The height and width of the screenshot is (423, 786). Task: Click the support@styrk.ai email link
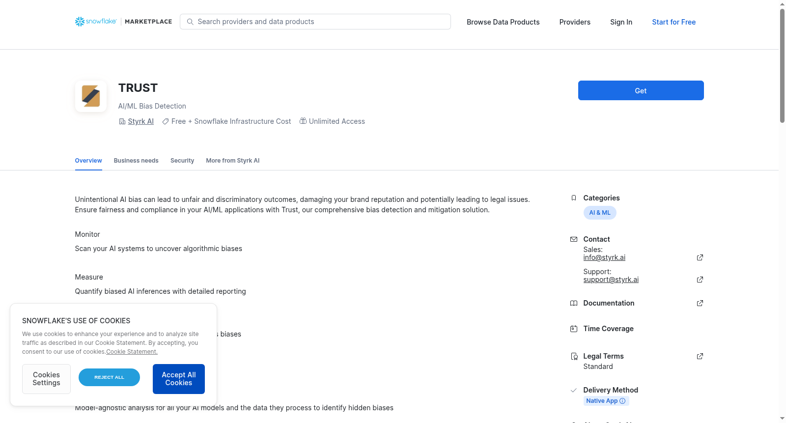tap(611, 280)
